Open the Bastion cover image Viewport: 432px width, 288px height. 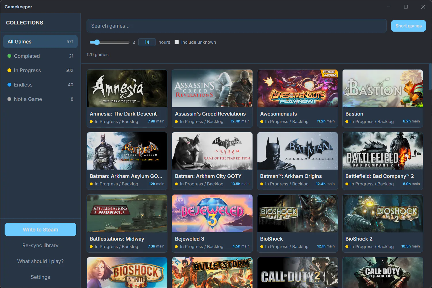383,88
